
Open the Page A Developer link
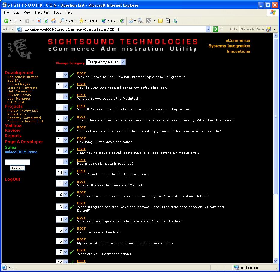24,142
